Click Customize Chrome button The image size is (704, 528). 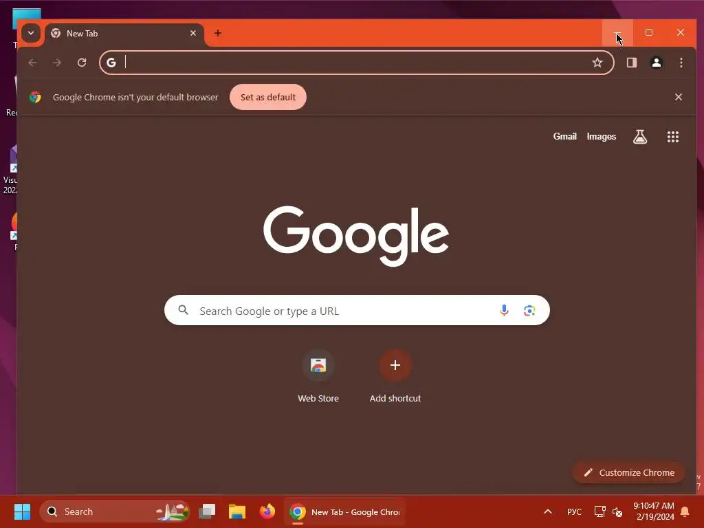tap(628, 472)
